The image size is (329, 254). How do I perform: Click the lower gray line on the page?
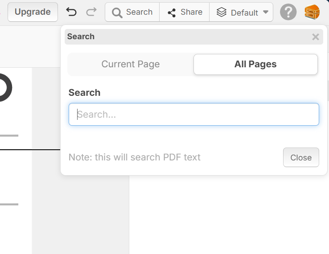(x=9, y=205)
